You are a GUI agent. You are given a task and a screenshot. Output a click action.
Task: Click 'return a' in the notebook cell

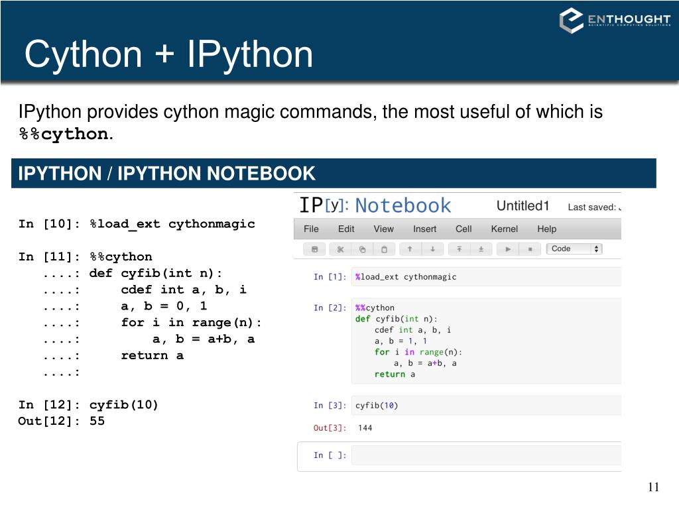pos(395,374)
